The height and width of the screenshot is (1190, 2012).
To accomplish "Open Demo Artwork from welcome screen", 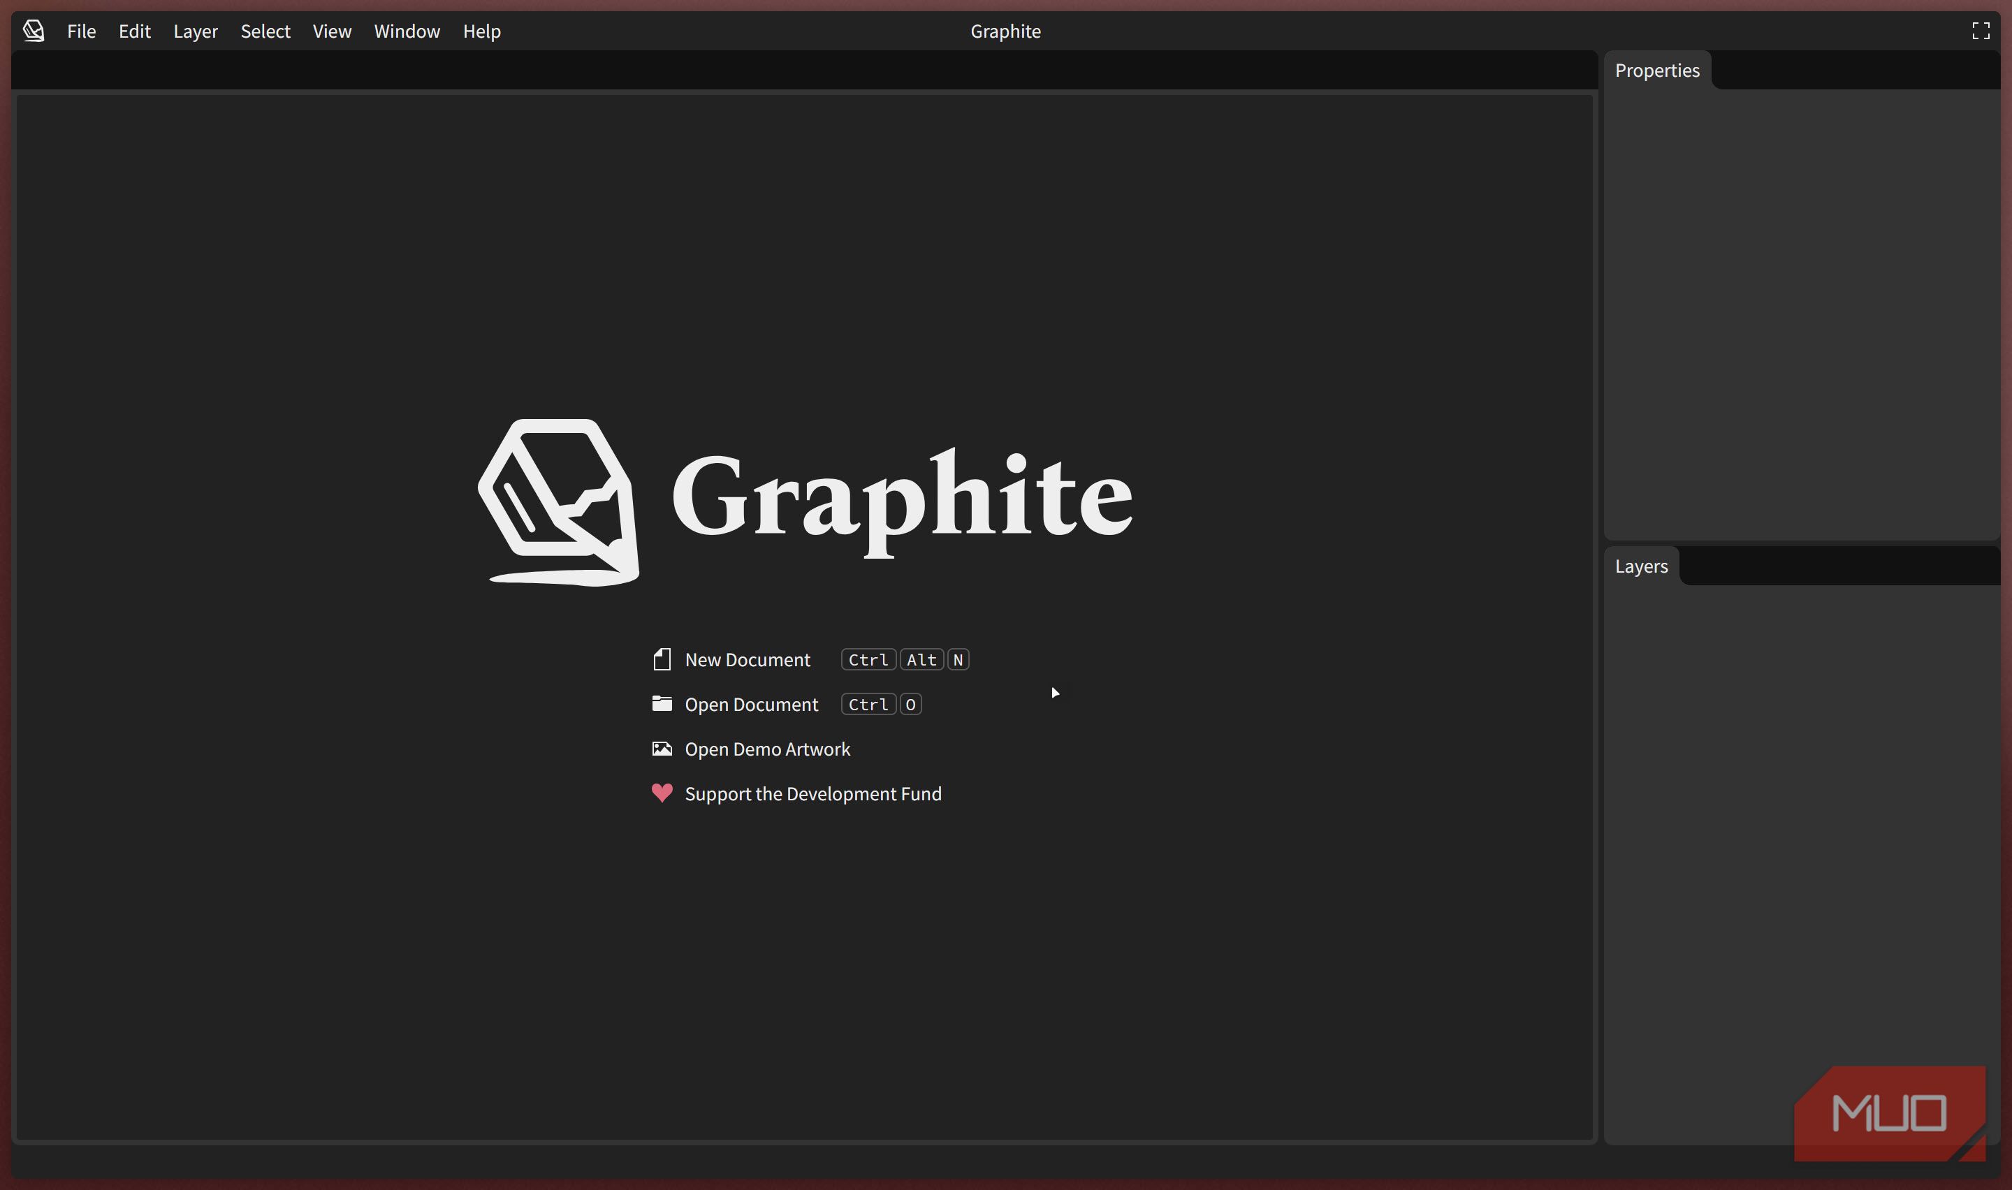I will click(x=768, y=749).
